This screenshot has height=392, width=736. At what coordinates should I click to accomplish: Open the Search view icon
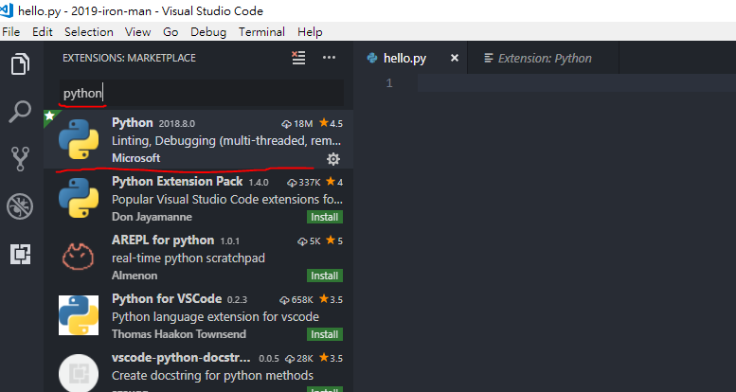[20, 112]
